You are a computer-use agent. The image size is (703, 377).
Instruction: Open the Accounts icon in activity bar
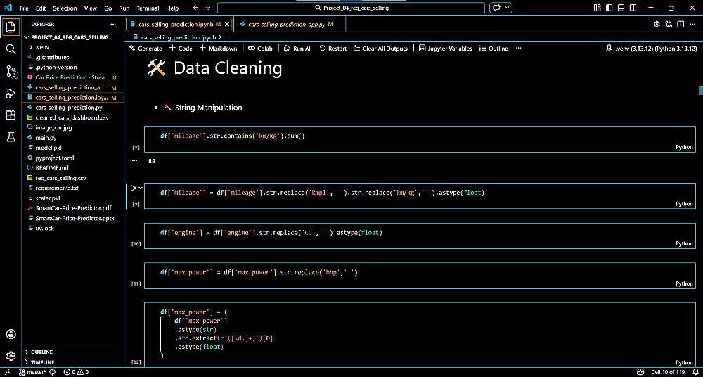tap(11, 334)
